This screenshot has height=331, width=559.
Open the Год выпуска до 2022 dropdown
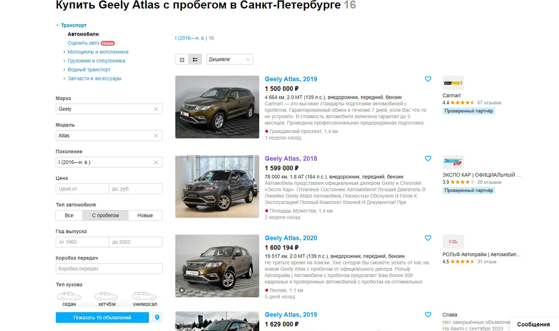[135, 242]
